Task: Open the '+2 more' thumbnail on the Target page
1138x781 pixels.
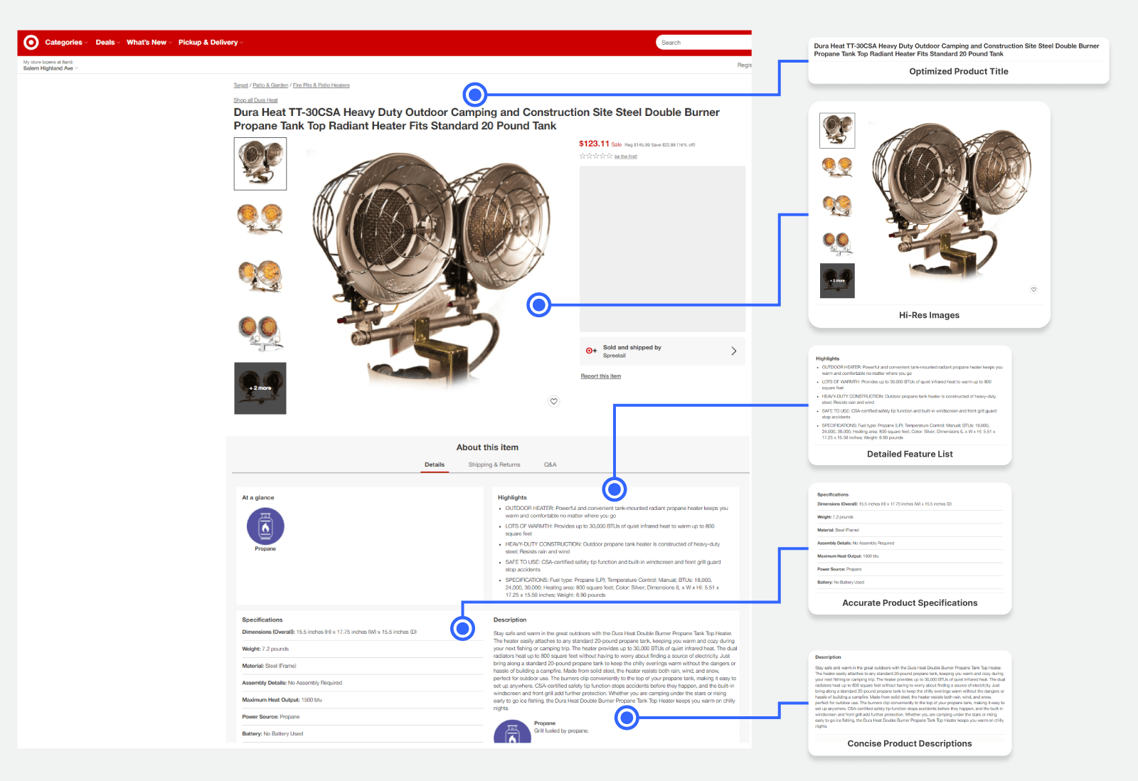Action: tap(260, 388)
